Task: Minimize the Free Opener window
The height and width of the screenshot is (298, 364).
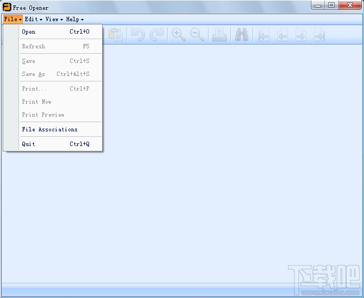Action: coord(318,5)
